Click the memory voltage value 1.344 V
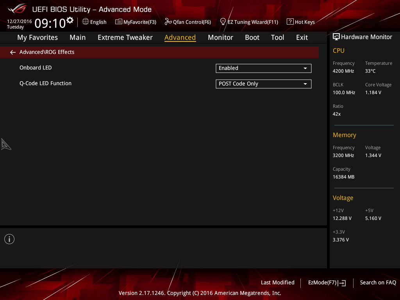Image resolution: width=400 pixels, height=300 pixels. click(x=373, y=155)
